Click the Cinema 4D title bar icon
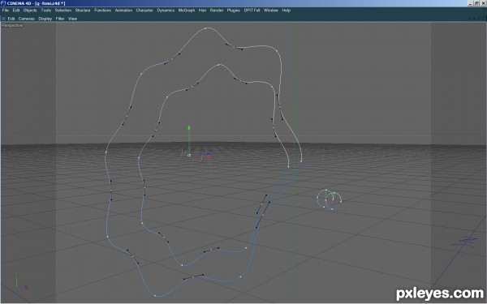The image size is (487, 304). click(3, 3)
